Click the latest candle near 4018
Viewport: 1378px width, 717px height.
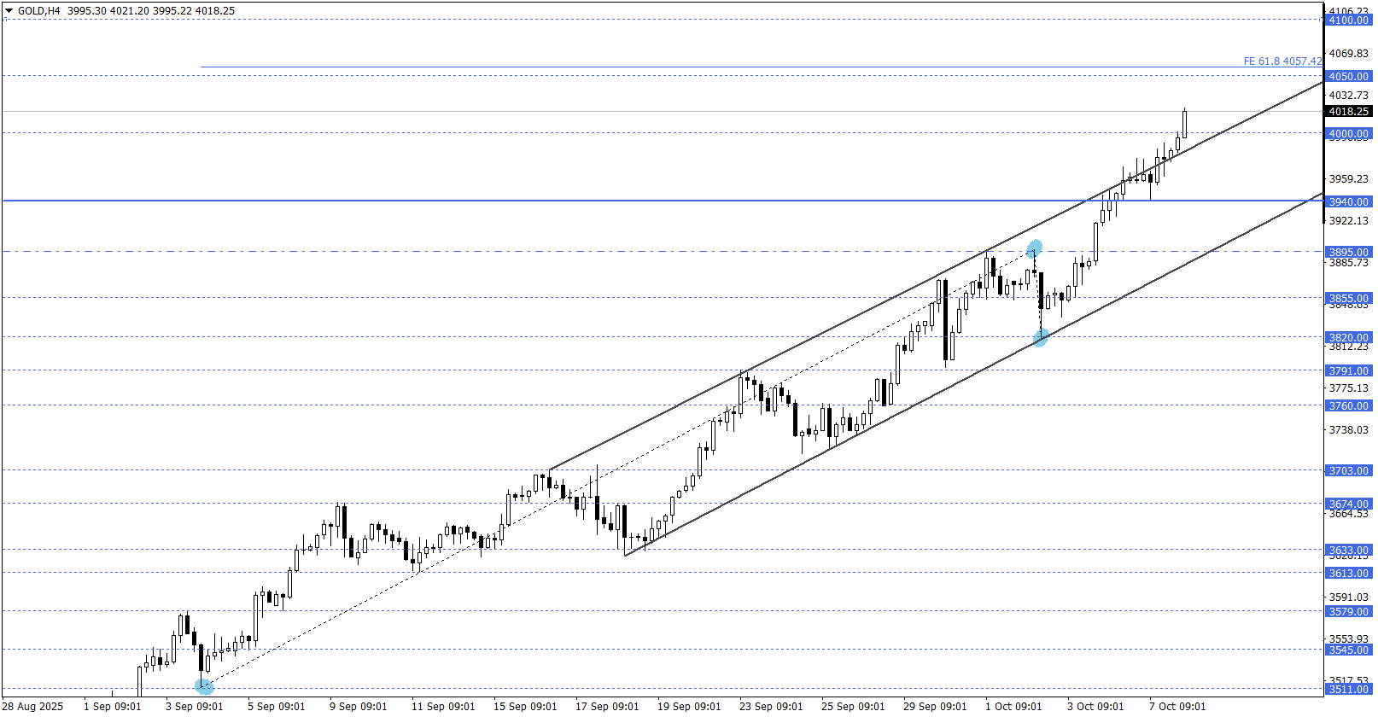tap(1184, 124)
